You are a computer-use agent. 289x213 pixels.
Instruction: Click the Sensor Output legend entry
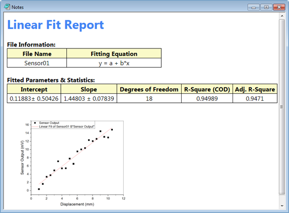[x=47, y=123]
